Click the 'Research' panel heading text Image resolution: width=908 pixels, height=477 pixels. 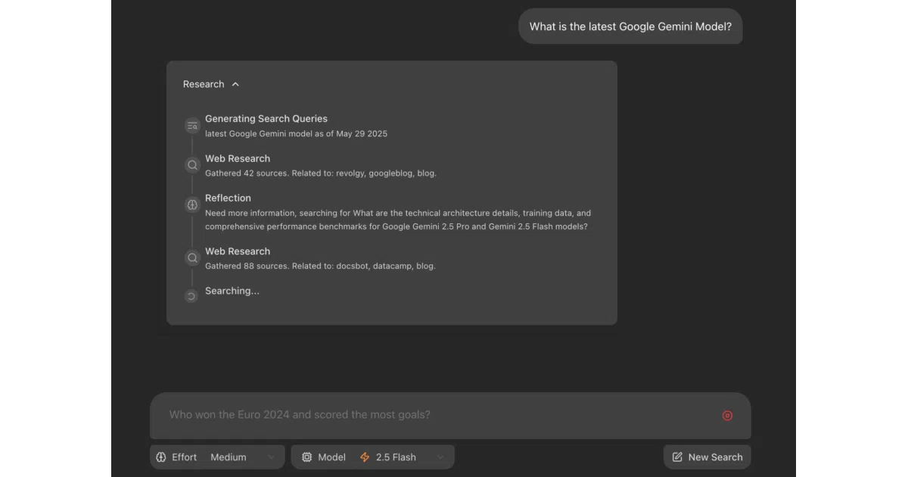204,85
